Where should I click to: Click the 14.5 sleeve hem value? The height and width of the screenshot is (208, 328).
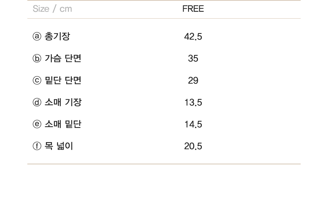(193, 124)
